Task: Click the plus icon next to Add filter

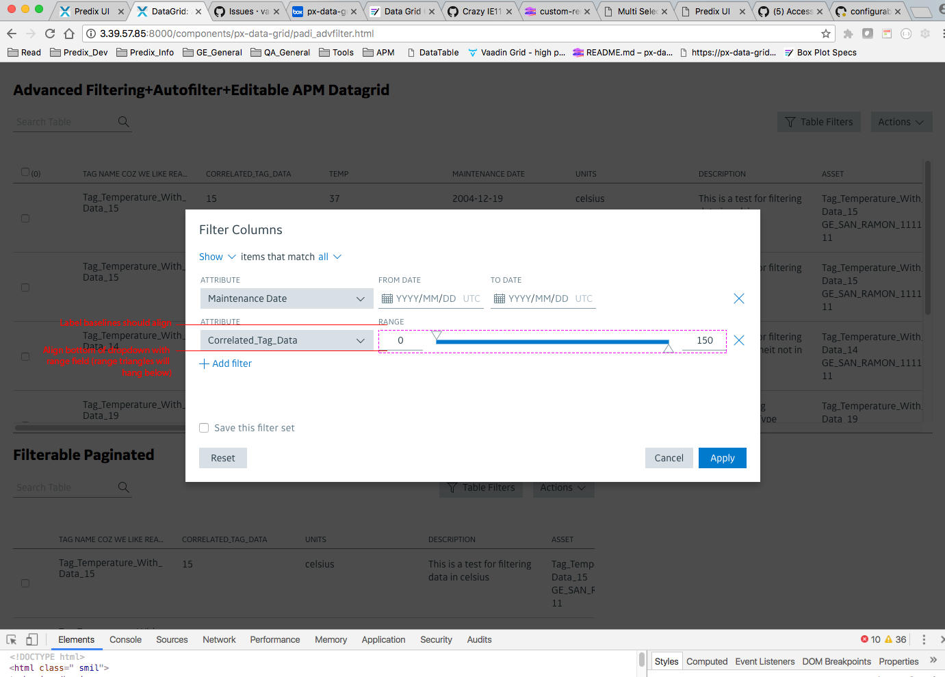Action: pos(203,363)
